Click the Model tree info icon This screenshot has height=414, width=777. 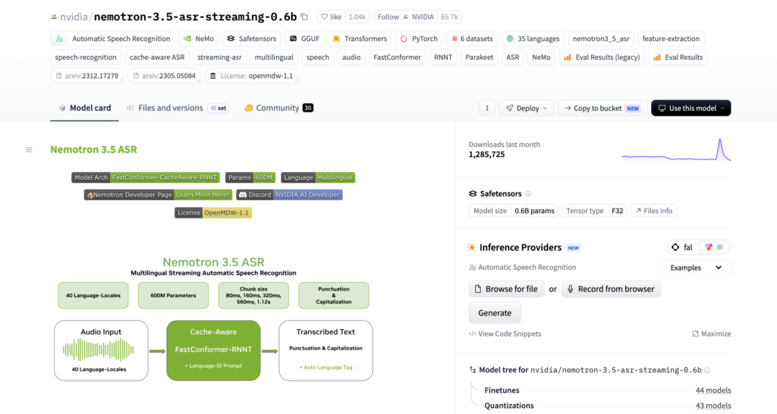pyautogui.click(x=707, y=370)
